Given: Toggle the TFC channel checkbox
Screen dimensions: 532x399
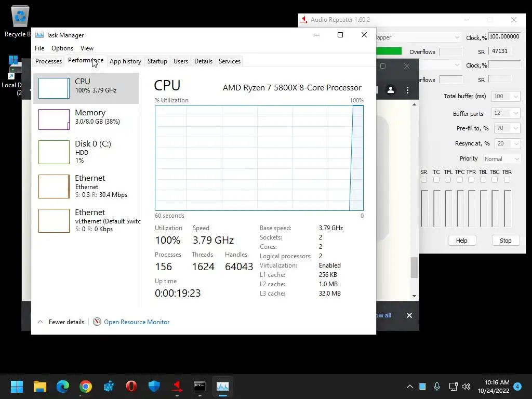Looking at the screenshot, I should 460,180.
